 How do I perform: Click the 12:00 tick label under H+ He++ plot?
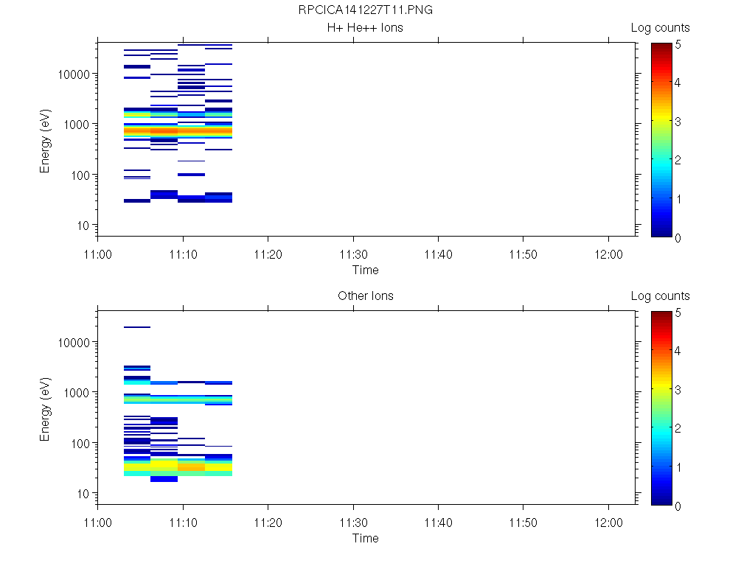pyautogui.click(x=608, y=254)
